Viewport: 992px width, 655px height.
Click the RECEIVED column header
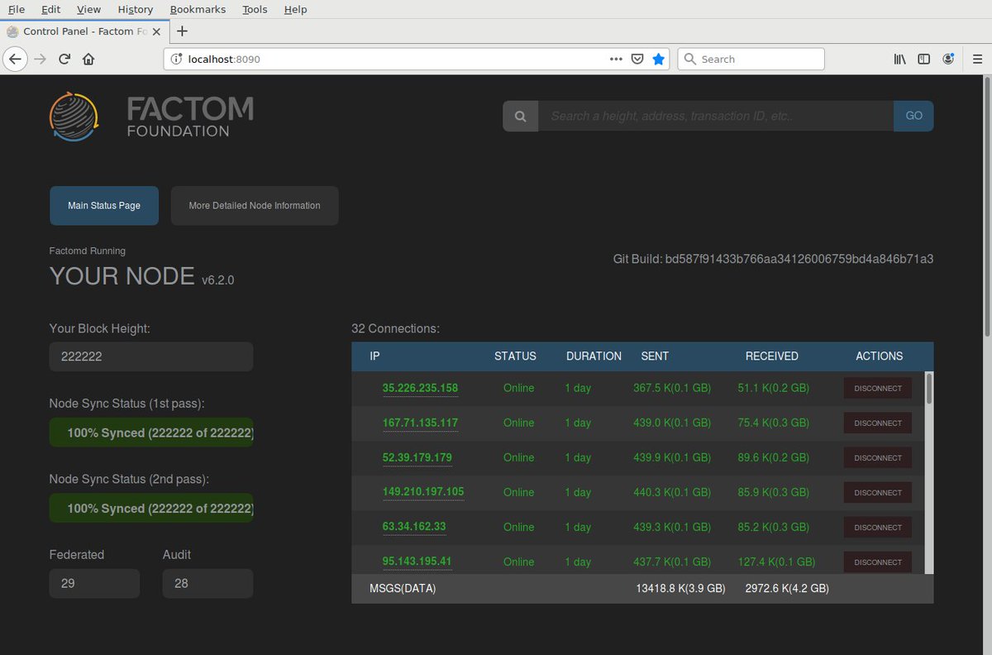point(772,356)
